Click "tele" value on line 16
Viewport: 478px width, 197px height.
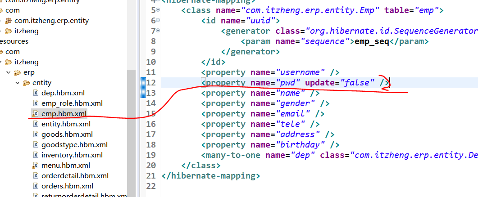pyautogui.click(x=291, y=124)
